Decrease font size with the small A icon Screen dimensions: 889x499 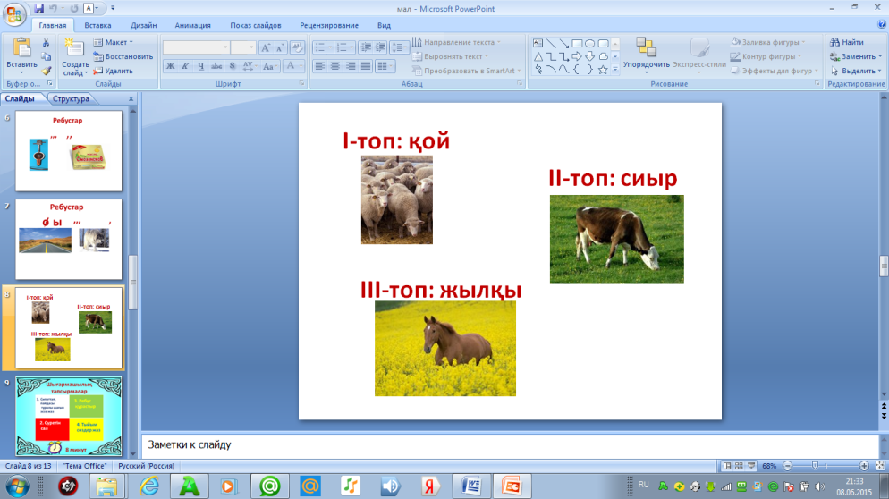tap(280, 48)
